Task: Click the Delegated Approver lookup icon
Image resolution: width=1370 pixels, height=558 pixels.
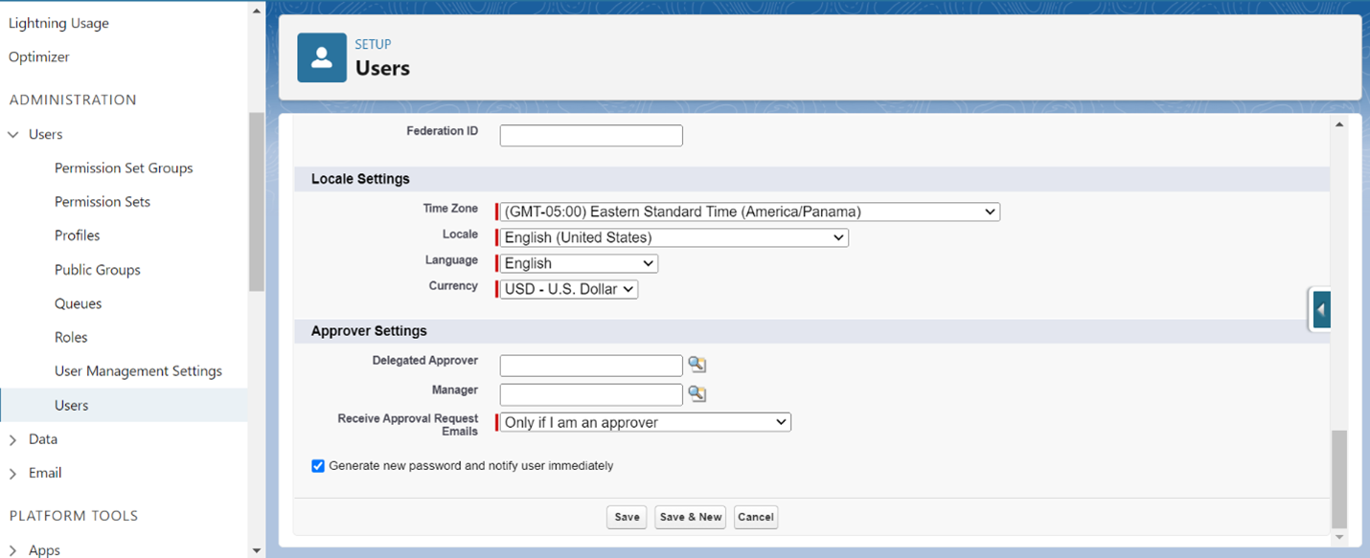Action: [x=696, y=365]
